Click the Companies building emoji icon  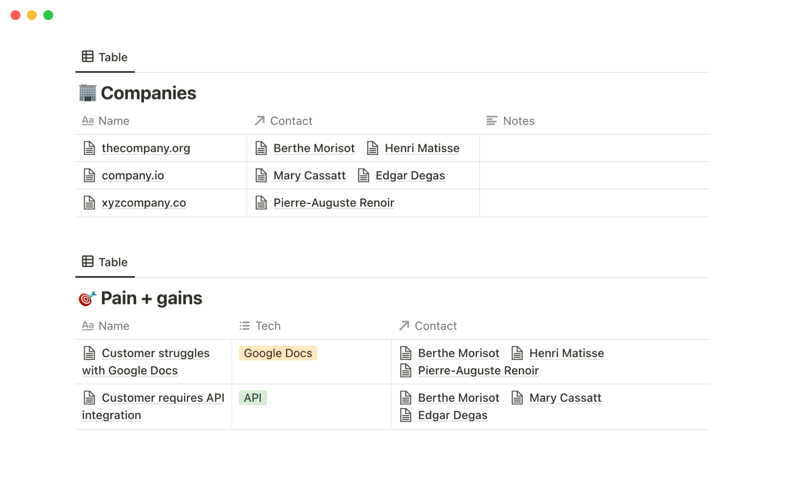click(87, 93)
